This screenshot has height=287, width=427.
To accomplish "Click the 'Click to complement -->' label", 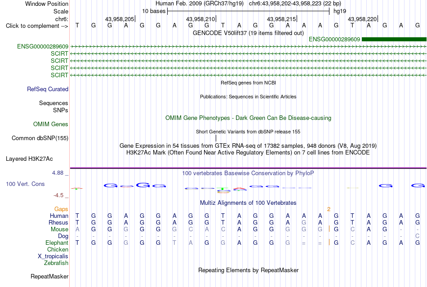I will [x=37, y=26].
